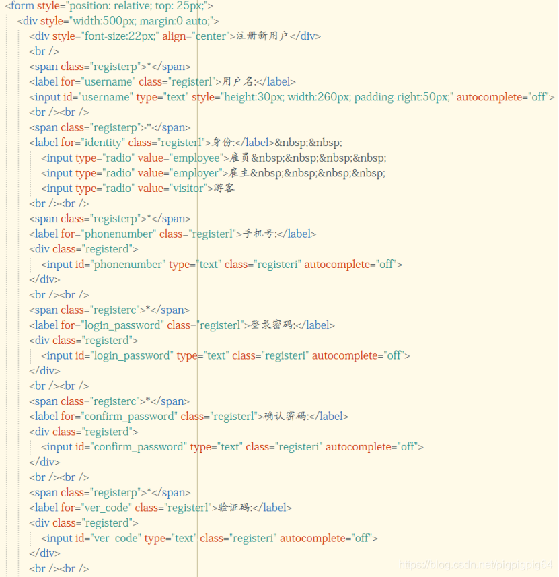
Task: Click the label line for "confirm_password"
Action: point(189,417)
